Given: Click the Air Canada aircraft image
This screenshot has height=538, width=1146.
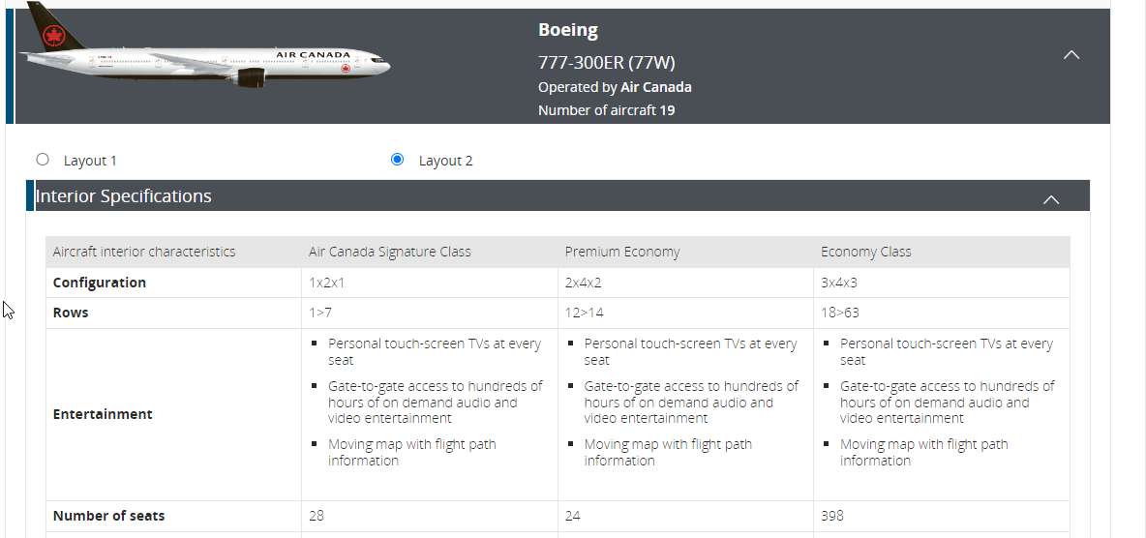Looking at the screenshot, I should 204,56.
